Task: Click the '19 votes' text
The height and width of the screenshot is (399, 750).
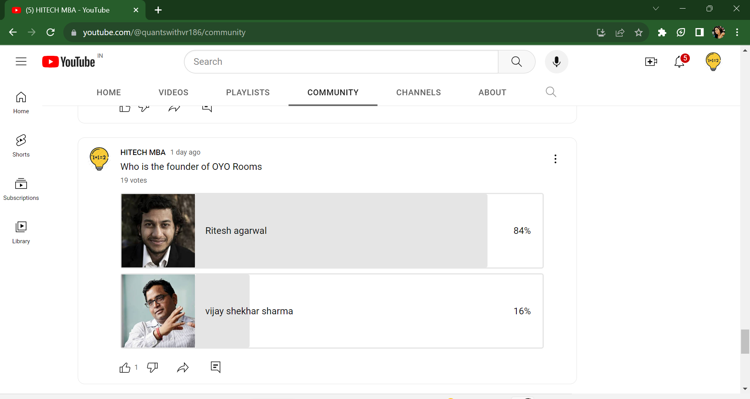Action: coord(134,180)
